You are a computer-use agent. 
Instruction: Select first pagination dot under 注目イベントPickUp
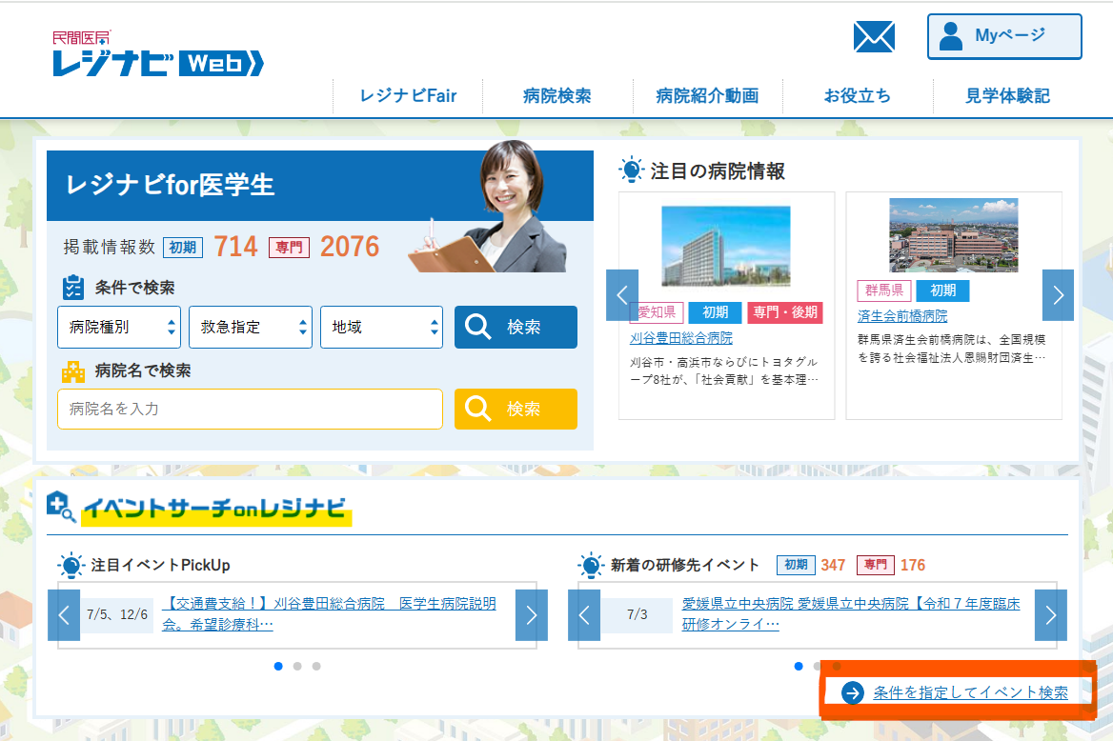[x=278, y=666]
